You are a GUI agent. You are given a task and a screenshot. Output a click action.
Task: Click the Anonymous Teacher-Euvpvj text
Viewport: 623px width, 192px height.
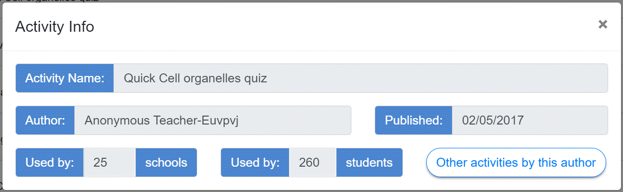tap(162, 120)
